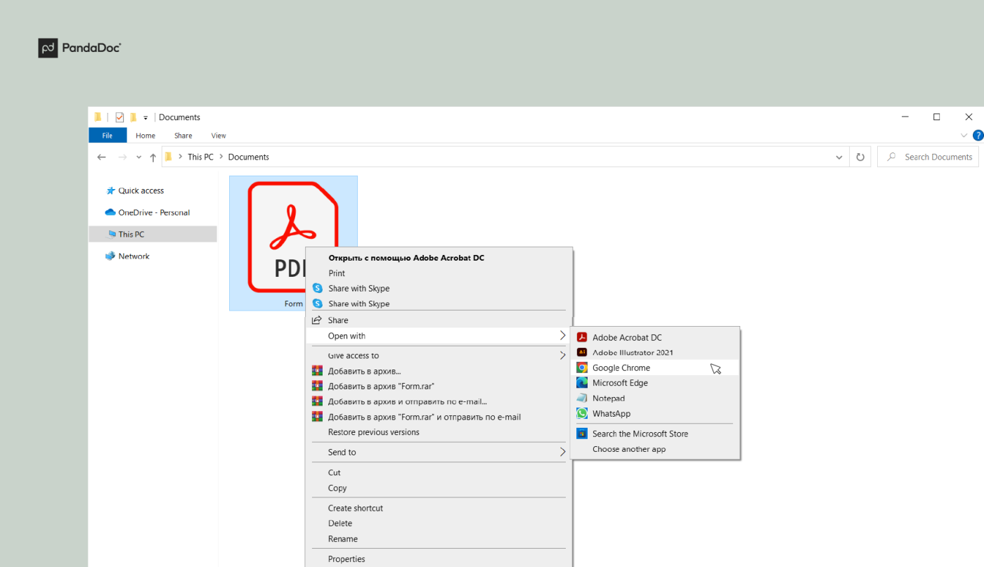Click the Forward navigation arrow
This screenshot has height=567, width=984.
[x=122, y=157]
